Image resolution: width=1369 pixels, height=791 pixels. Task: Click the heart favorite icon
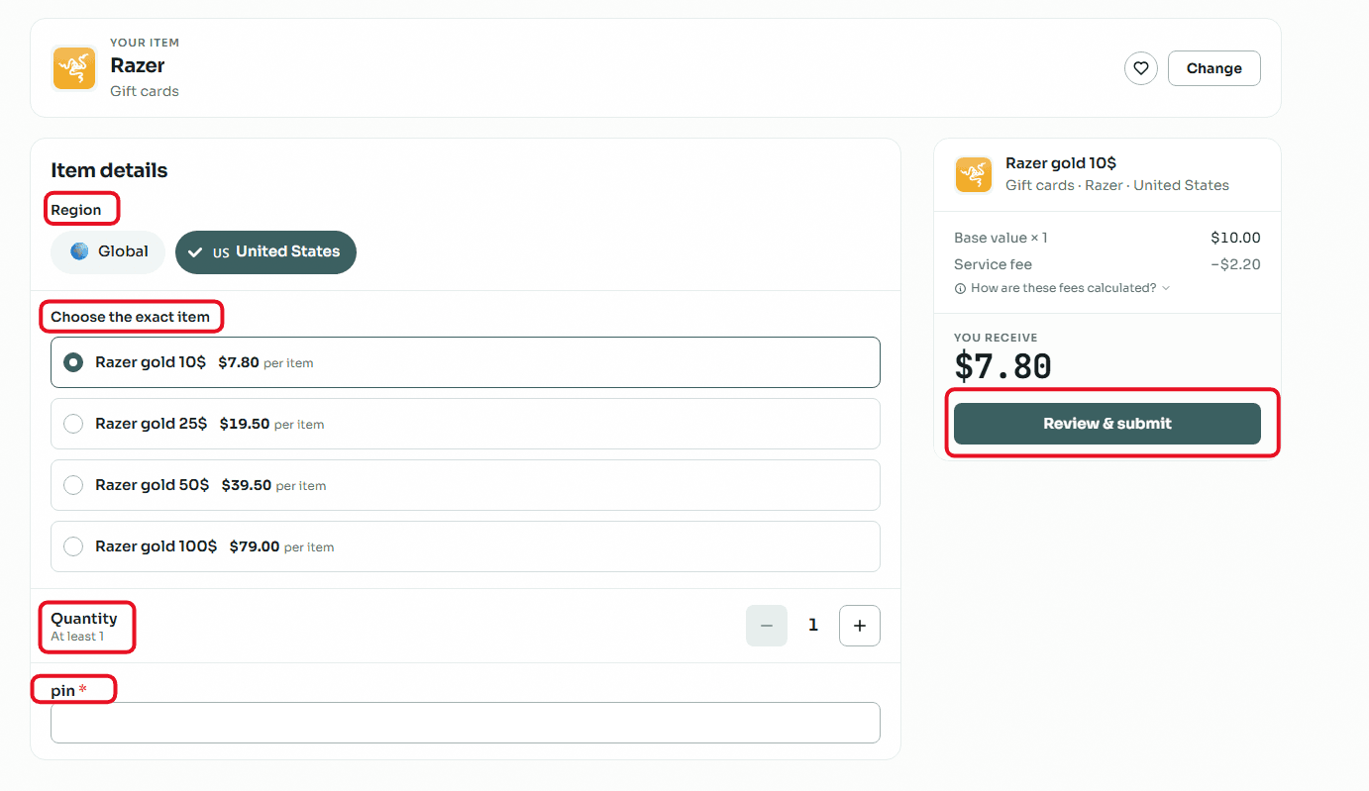[1141, 68]
